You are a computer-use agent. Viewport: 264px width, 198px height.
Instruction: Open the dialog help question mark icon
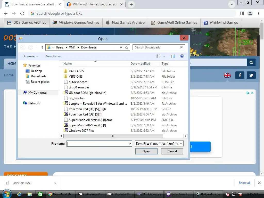[x=182, y=56]
